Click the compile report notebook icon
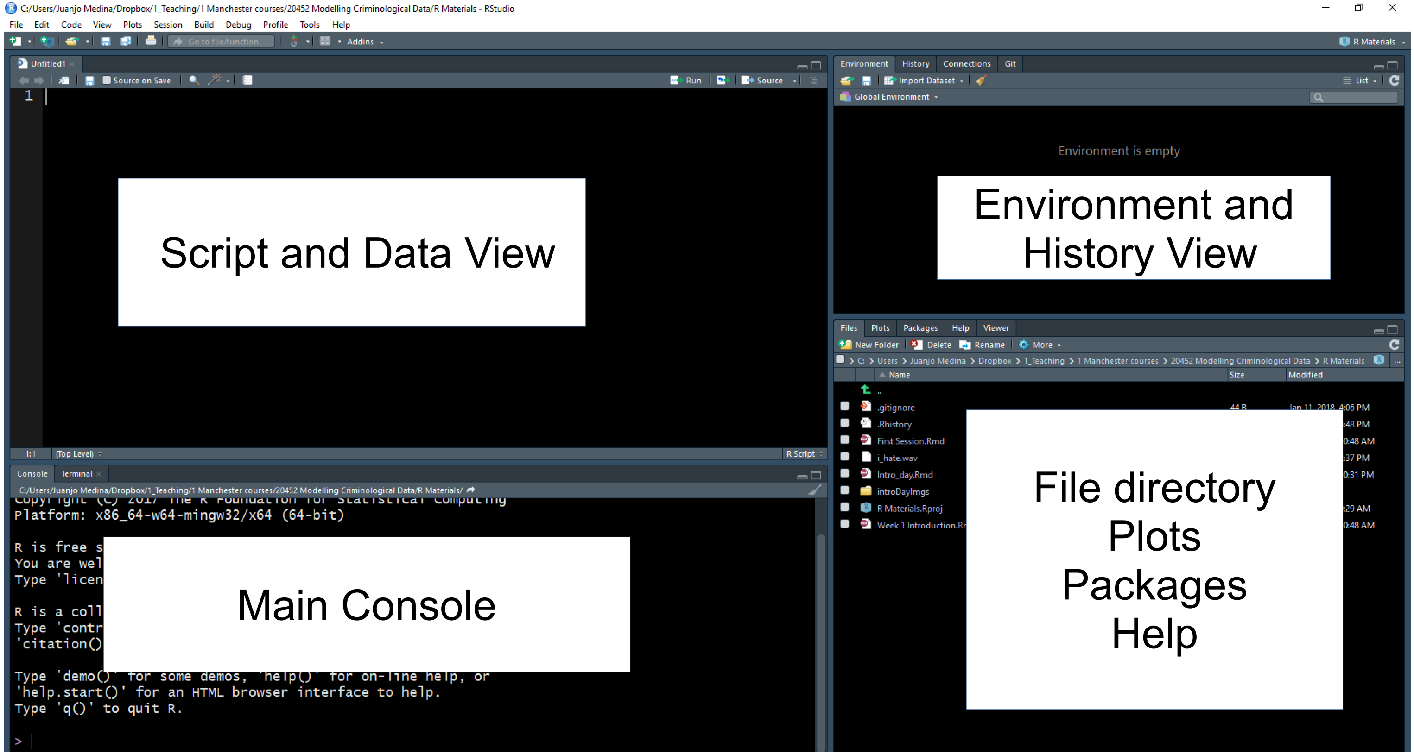This screenshot has height=754, width=1414. coord(247,80)
